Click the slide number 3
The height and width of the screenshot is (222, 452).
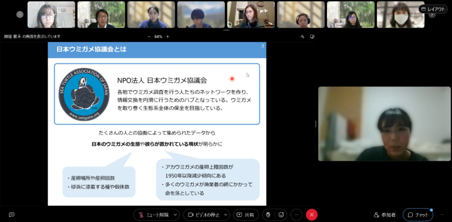point(262,46)
